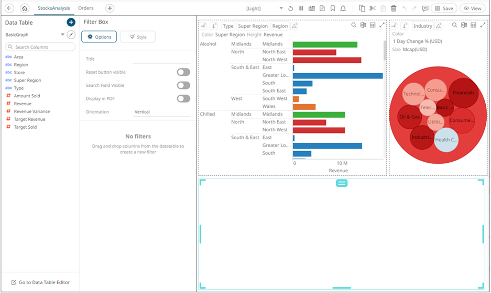Expand the BasicGraph data table dropdown
This screenshot has width=491, height=293.
(x=63, y=35)
